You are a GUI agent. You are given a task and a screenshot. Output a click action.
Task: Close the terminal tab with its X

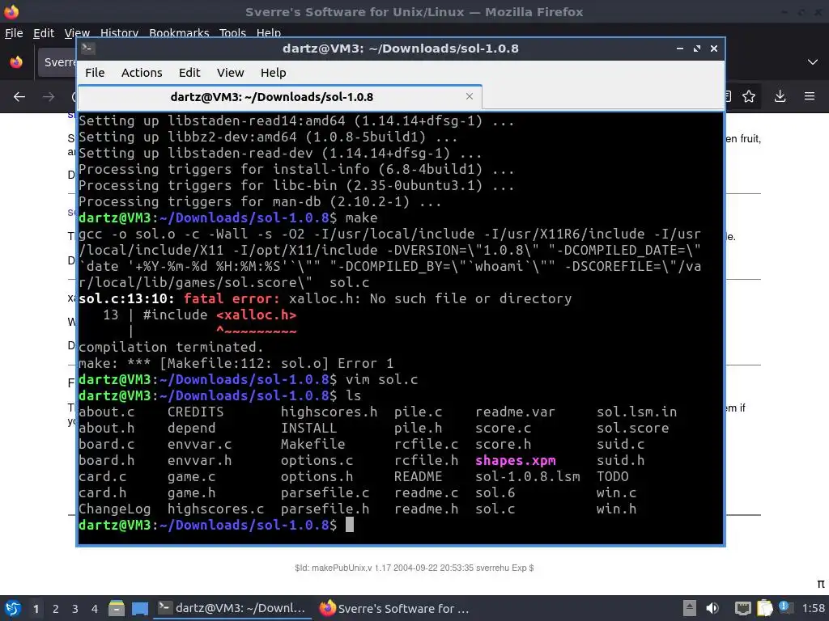click(470, 96)
